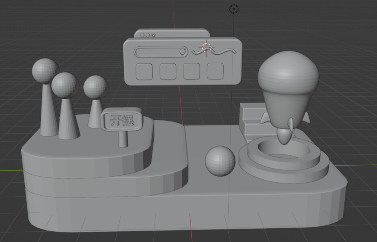Click the red-white 3D cursor
This screenshot has width=377, height=242.
[207, 48]
